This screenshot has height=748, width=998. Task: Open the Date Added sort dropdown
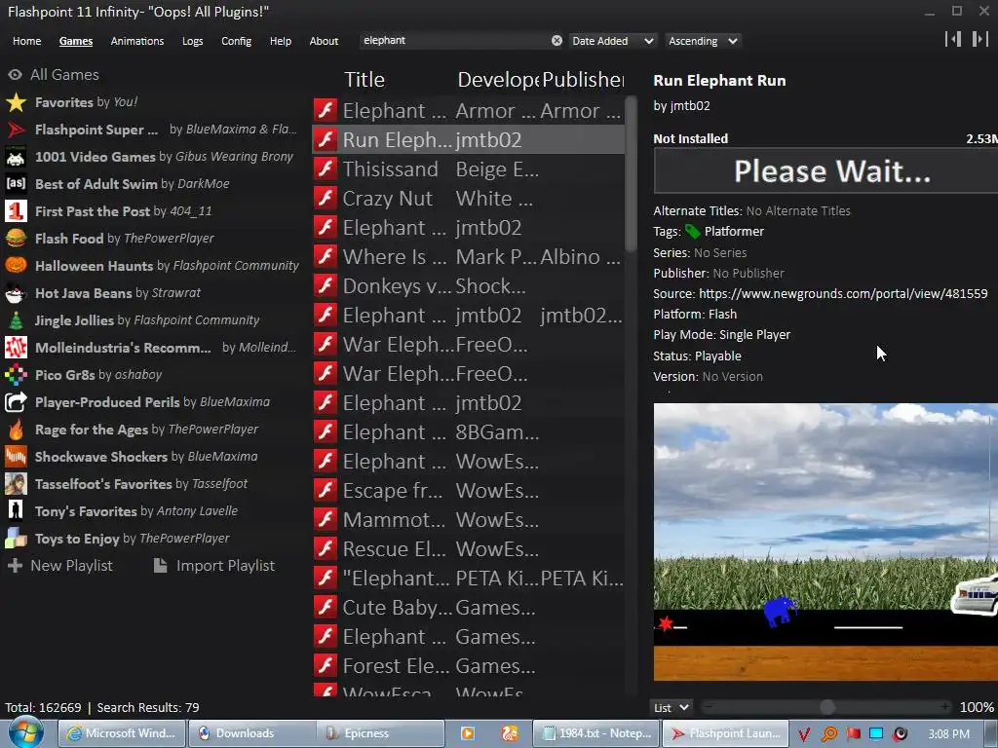click(612, 41)
